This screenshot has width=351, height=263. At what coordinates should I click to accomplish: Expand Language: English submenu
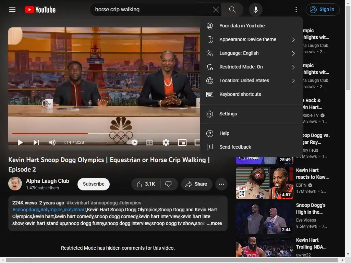click(x=251, y=53)
